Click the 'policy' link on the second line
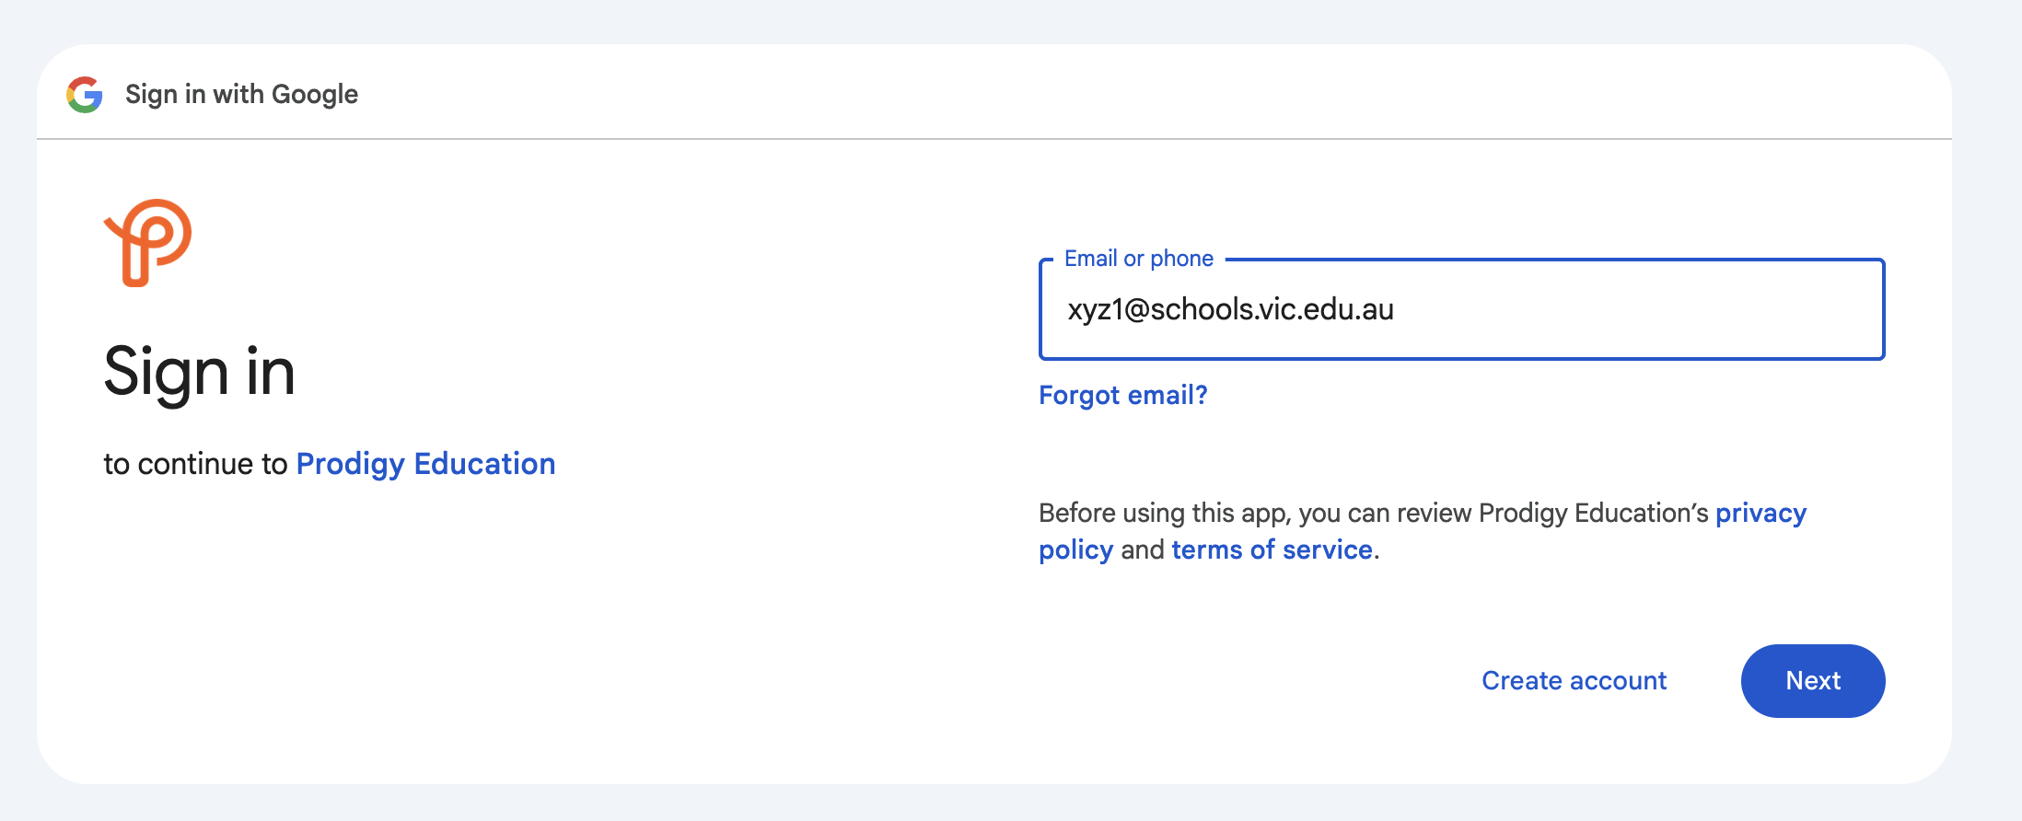The width and height of the screenshot is (2022, 821). tap(1075, 550)
